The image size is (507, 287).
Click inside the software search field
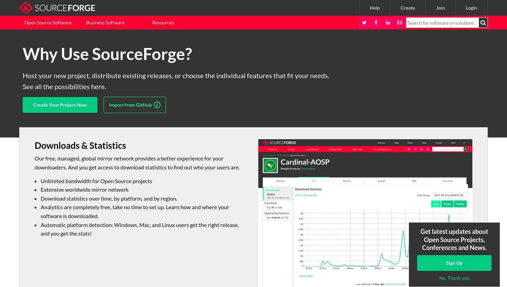(x=442, y=23)
